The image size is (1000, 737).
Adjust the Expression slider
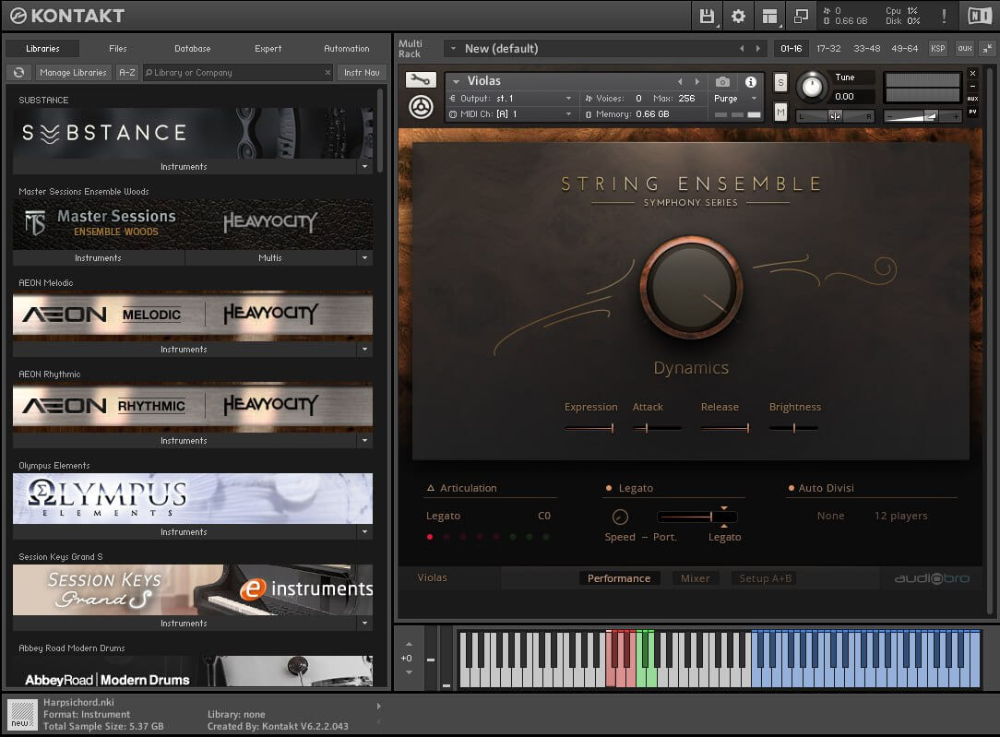[x=589, y=428]
